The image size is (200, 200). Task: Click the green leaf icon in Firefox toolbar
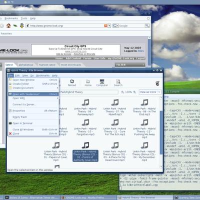click(x=15, y=26)
